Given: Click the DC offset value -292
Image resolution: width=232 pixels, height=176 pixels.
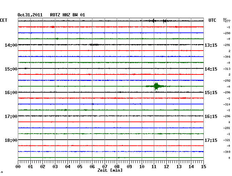Looking at the screenshot, I should tap(227, 81).
